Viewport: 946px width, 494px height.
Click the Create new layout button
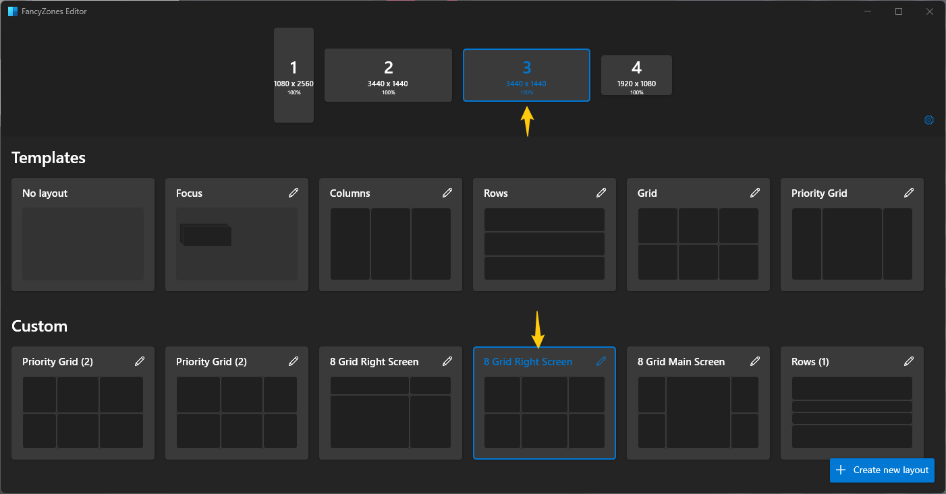click(x=882, y=470)
